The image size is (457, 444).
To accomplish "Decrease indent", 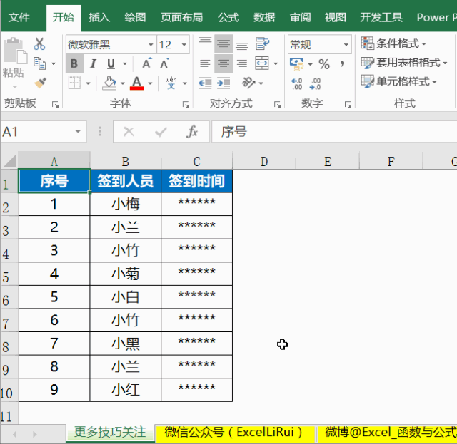I will click(205, 83).
